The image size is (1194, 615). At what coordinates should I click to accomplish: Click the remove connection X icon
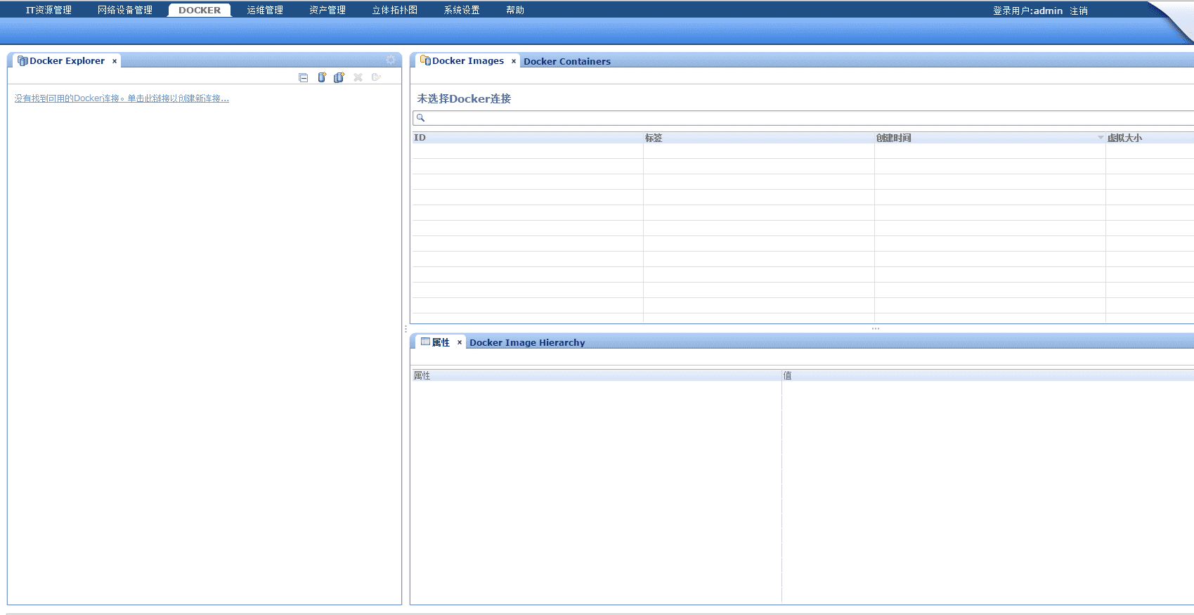pyautogui.click(x=358, y=77)
